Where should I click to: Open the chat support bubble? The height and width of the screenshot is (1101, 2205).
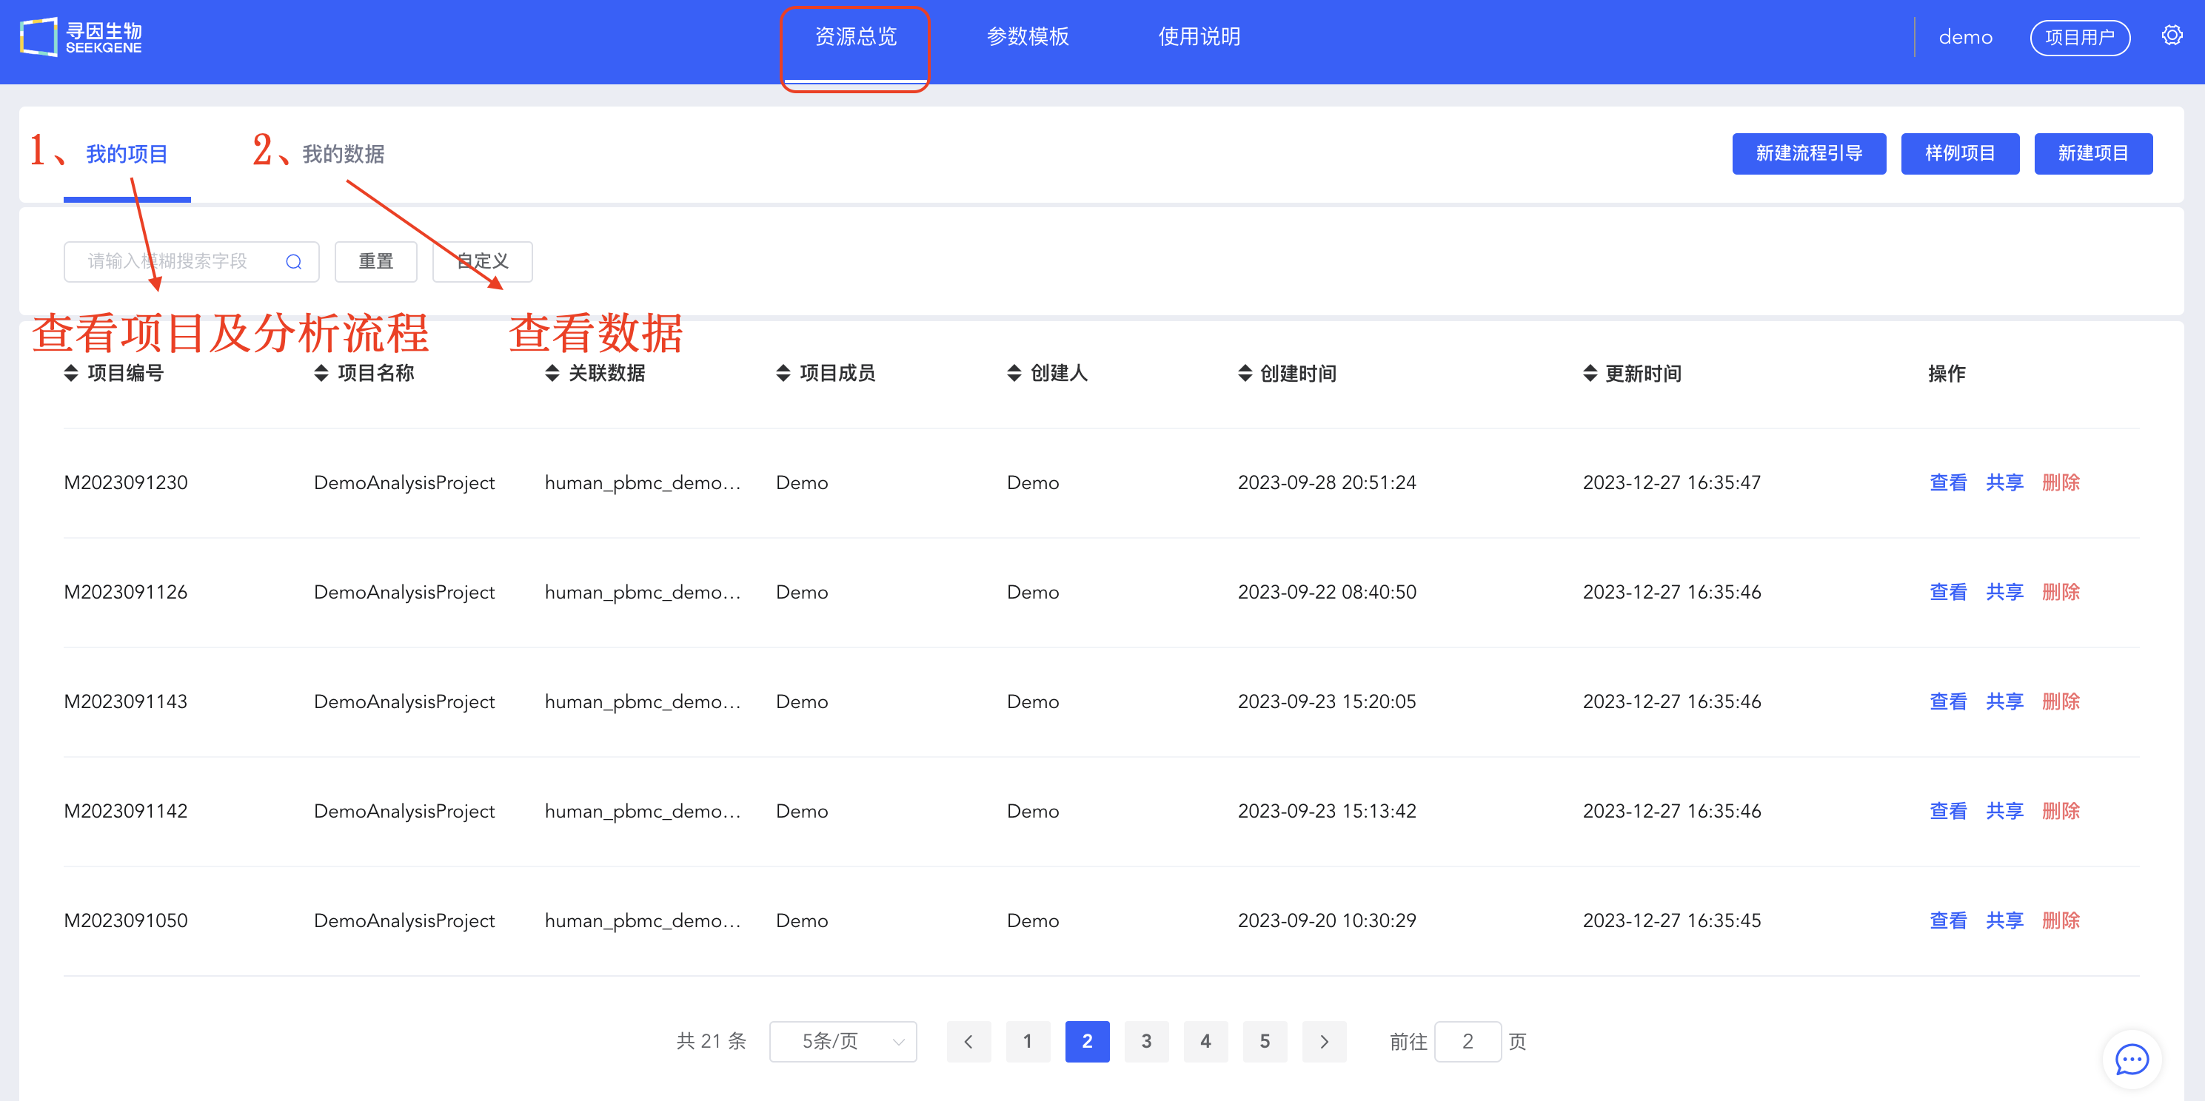pos(2132,1059)
